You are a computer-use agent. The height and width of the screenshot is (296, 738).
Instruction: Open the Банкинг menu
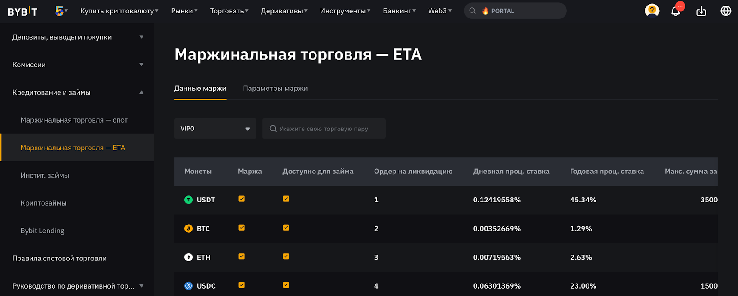coord(399,11)
